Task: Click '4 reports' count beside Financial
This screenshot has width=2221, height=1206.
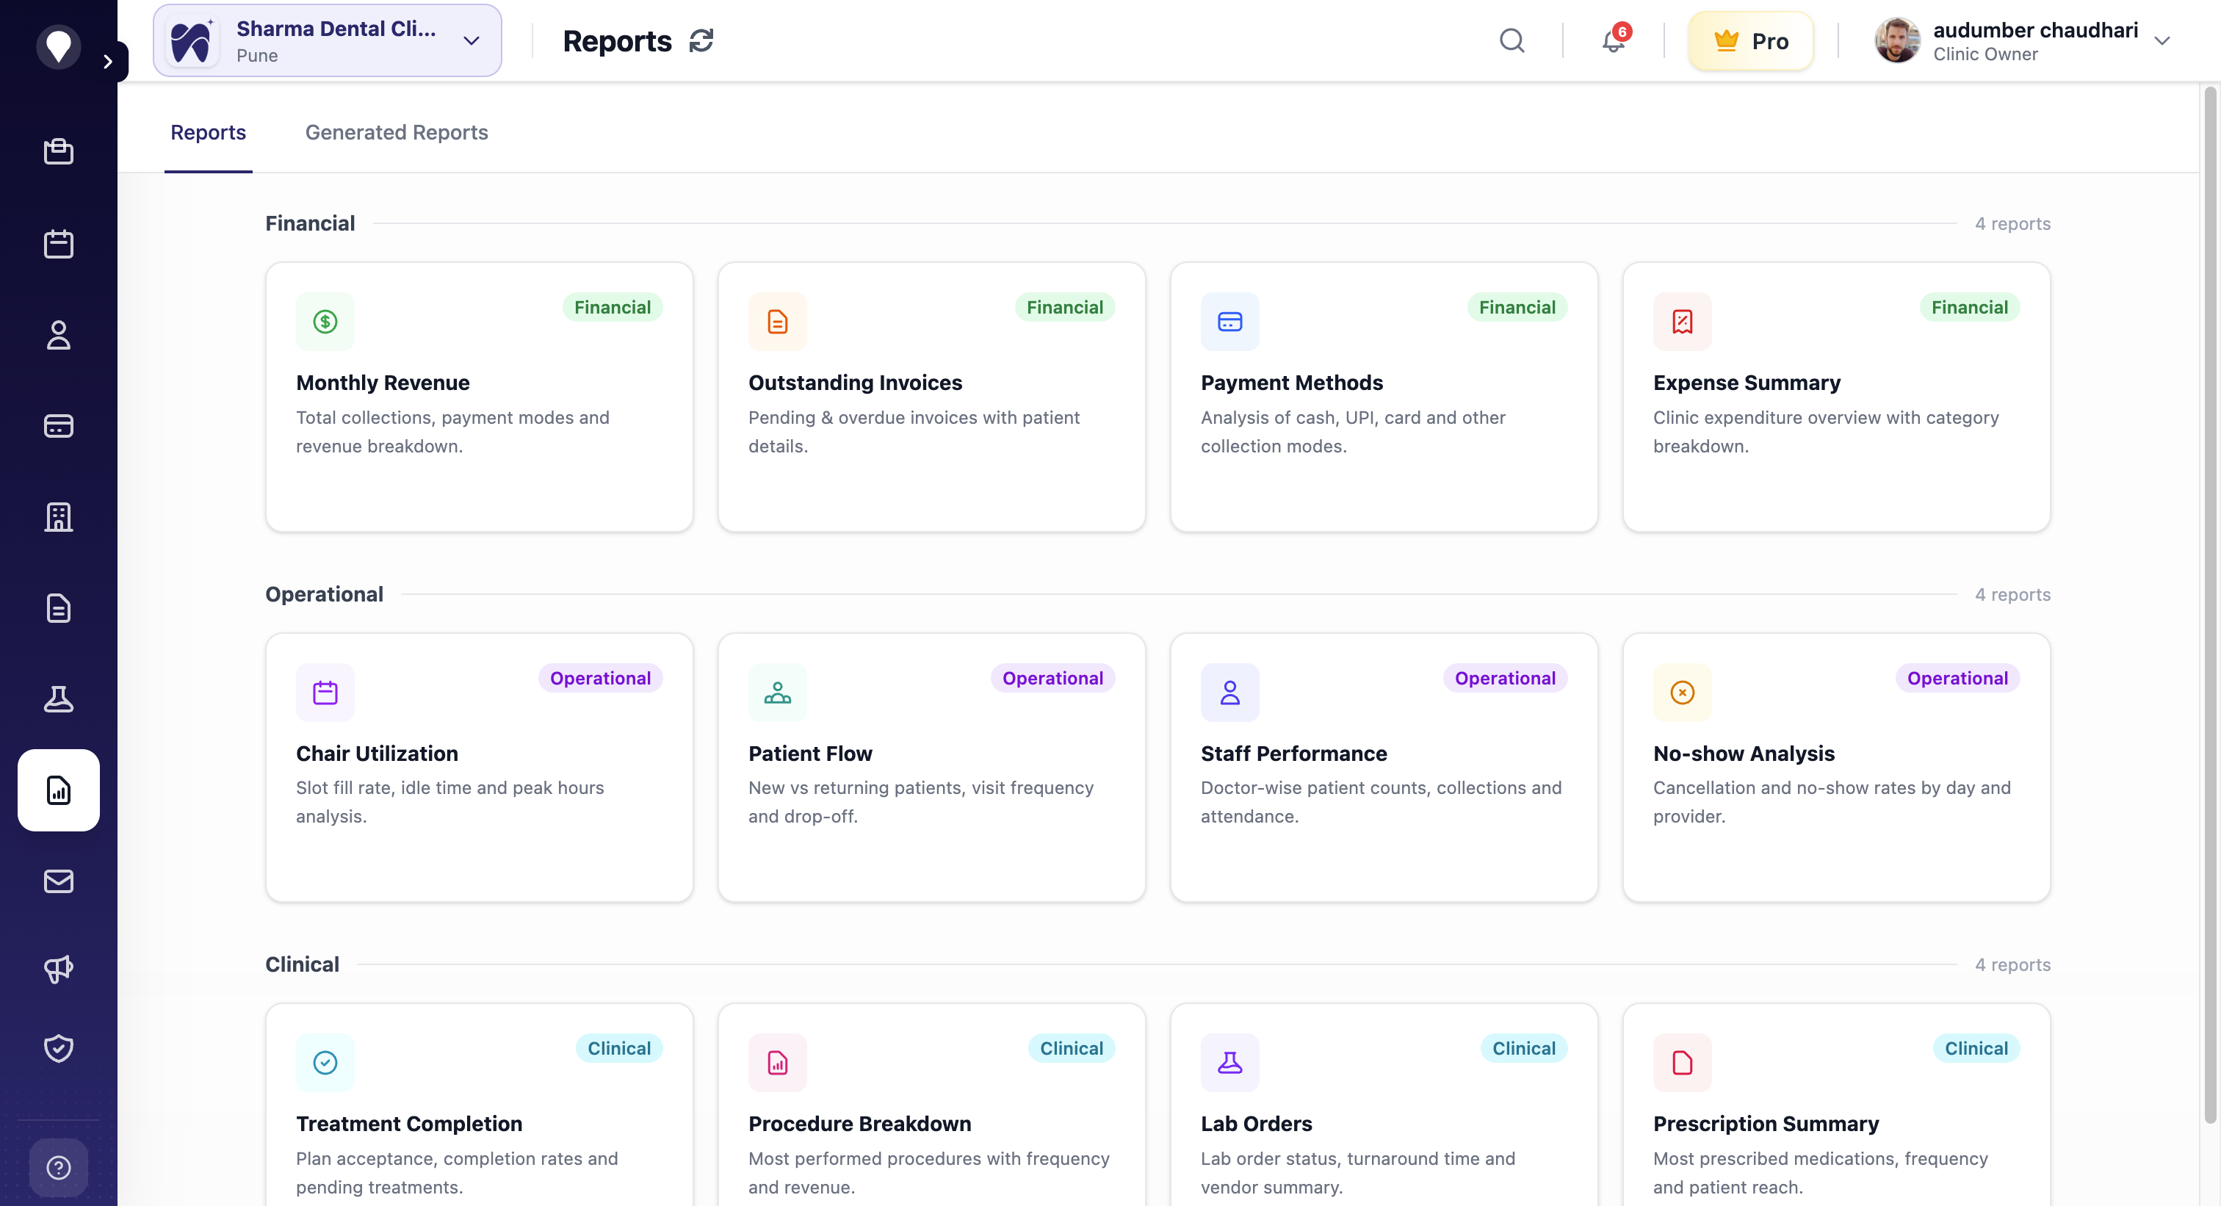Action: click(x=2012, y=223)
